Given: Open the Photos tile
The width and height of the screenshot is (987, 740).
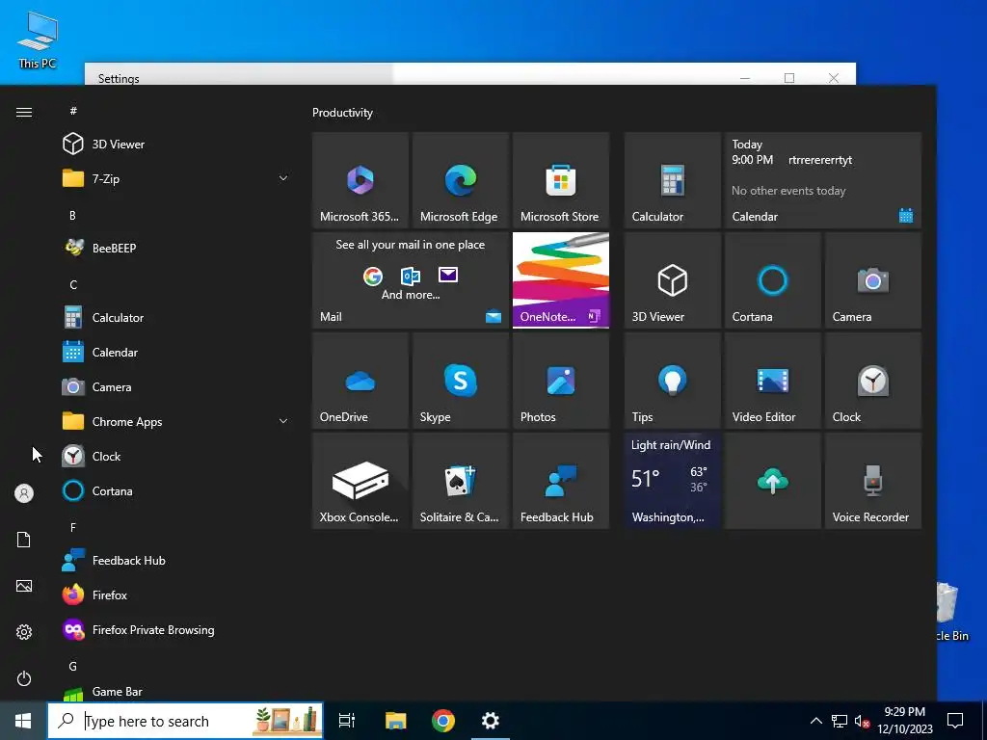Looking at the screenshot, I should (561, 381).
